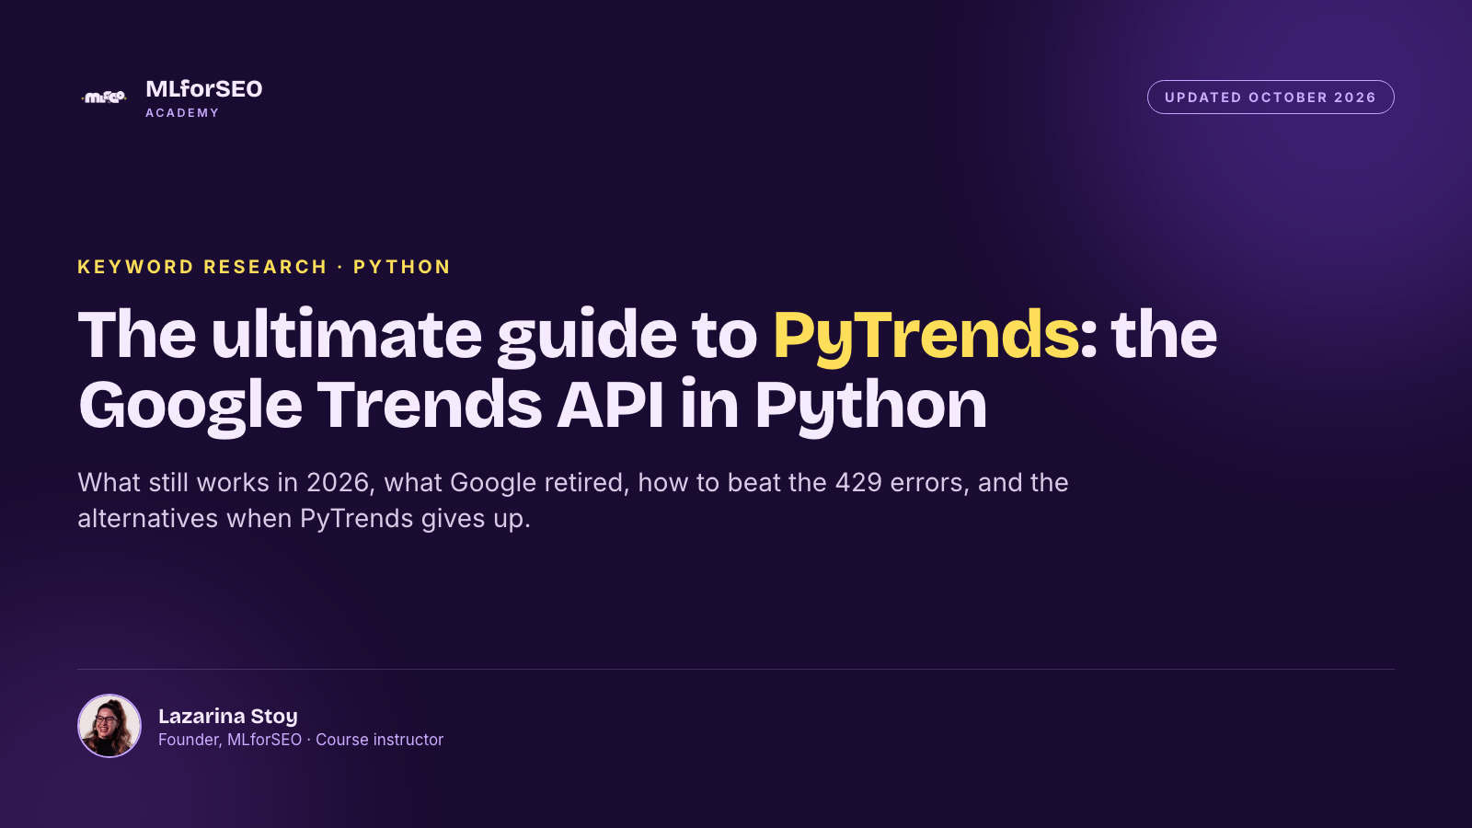
Task: Click Lazarina Stoy's avatar photo
Action: click(109, 726)
